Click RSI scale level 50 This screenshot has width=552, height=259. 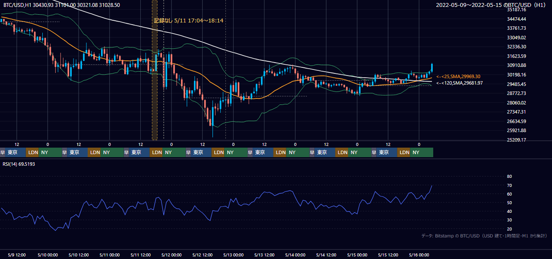point(509,202)
